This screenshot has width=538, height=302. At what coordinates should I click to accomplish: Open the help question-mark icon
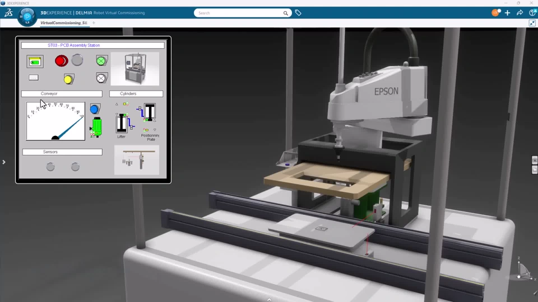[x=532, y=13]
